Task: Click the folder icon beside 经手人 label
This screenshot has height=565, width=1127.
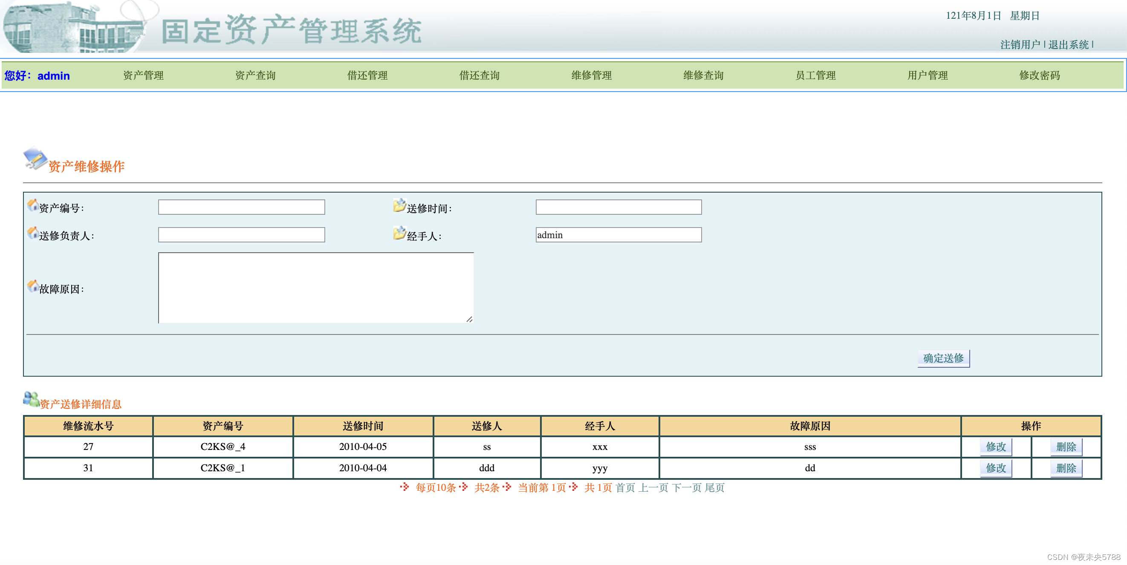Action: 399,233
